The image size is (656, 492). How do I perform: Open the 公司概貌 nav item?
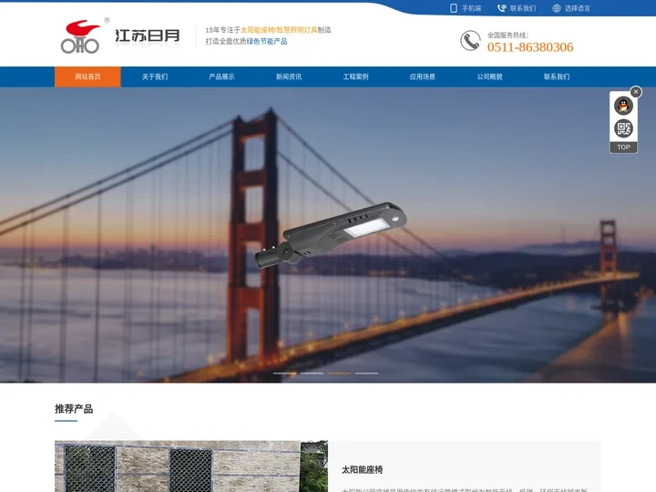pyautogui.click(x=489, y=77)
